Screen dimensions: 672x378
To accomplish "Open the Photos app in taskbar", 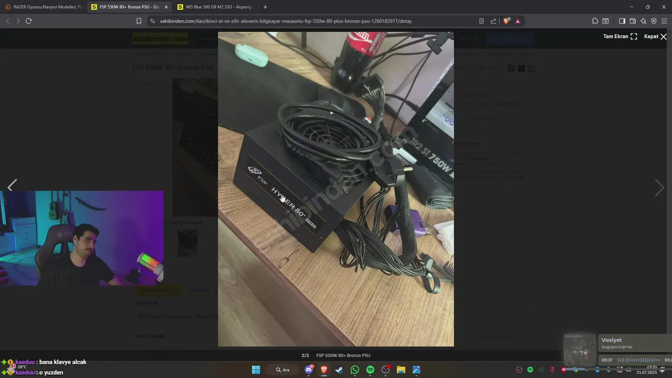I will (x=416, y=370).
